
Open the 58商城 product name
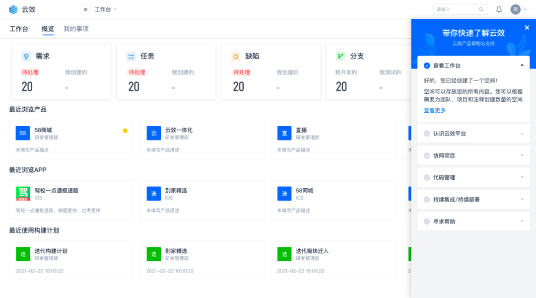[43, 130]
